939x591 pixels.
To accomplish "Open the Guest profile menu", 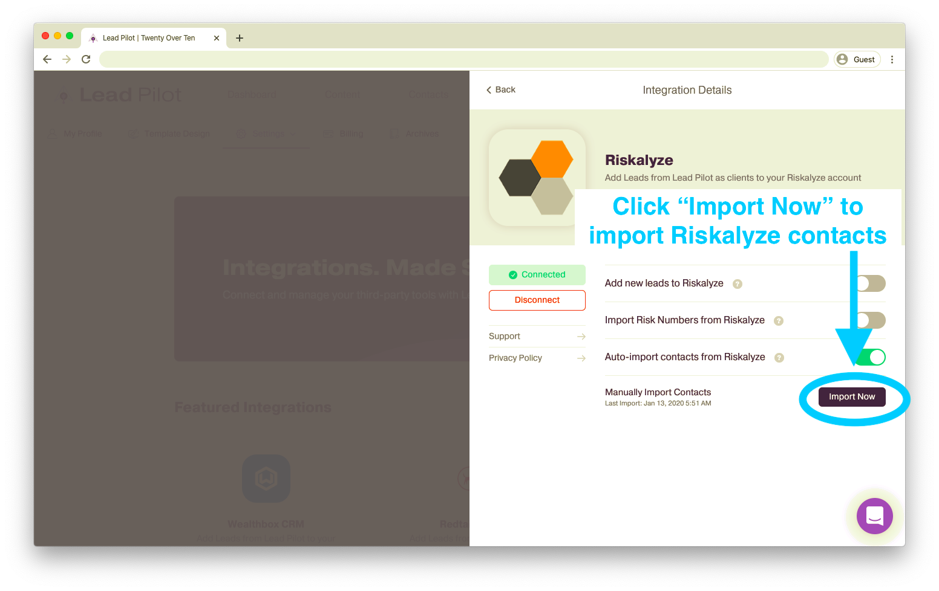I will pyautogui.click(x=857, y=59).
